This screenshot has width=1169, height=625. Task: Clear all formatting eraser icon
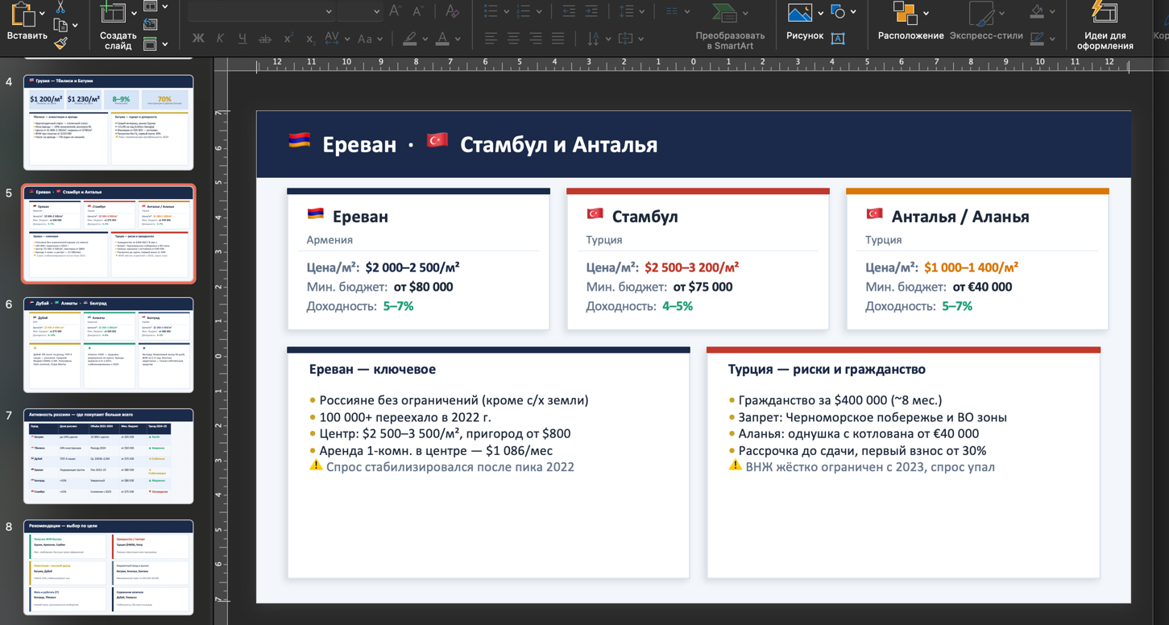pyautogui.click(x=452, y=11)
